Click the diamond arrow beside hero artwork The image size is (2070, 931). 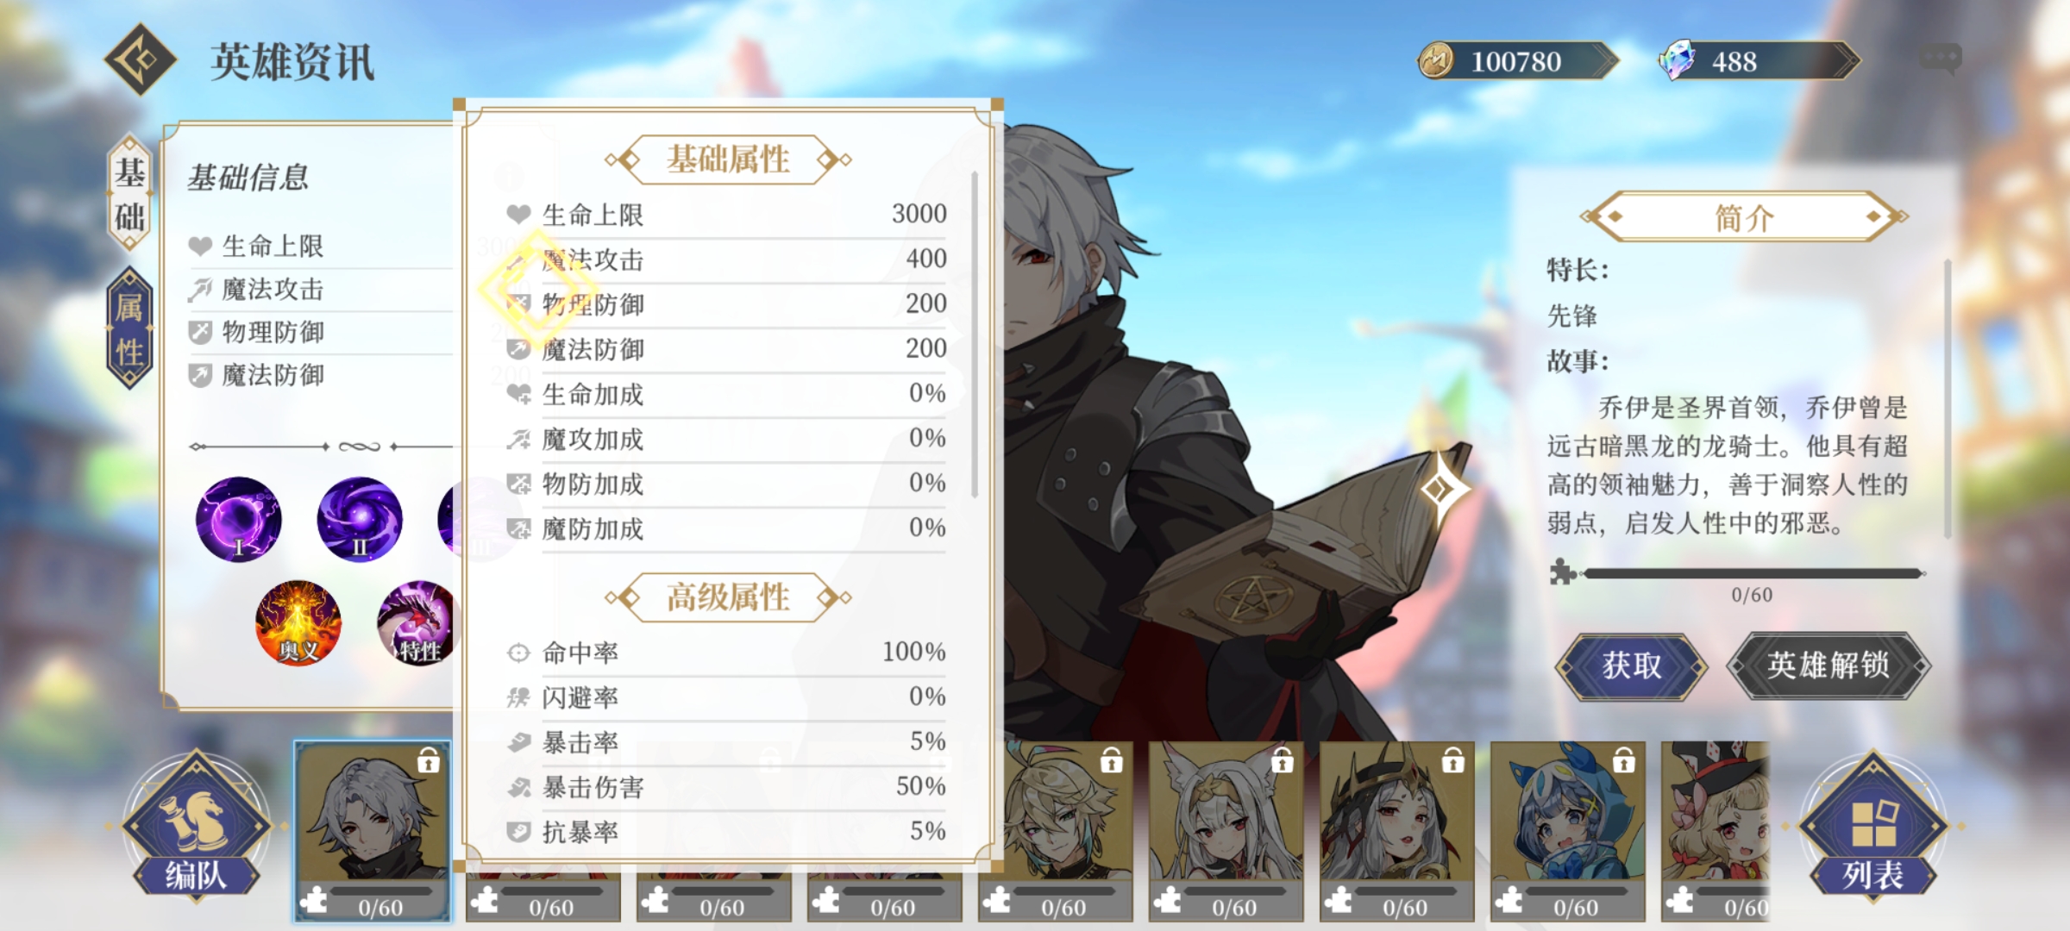[1441, 490]
